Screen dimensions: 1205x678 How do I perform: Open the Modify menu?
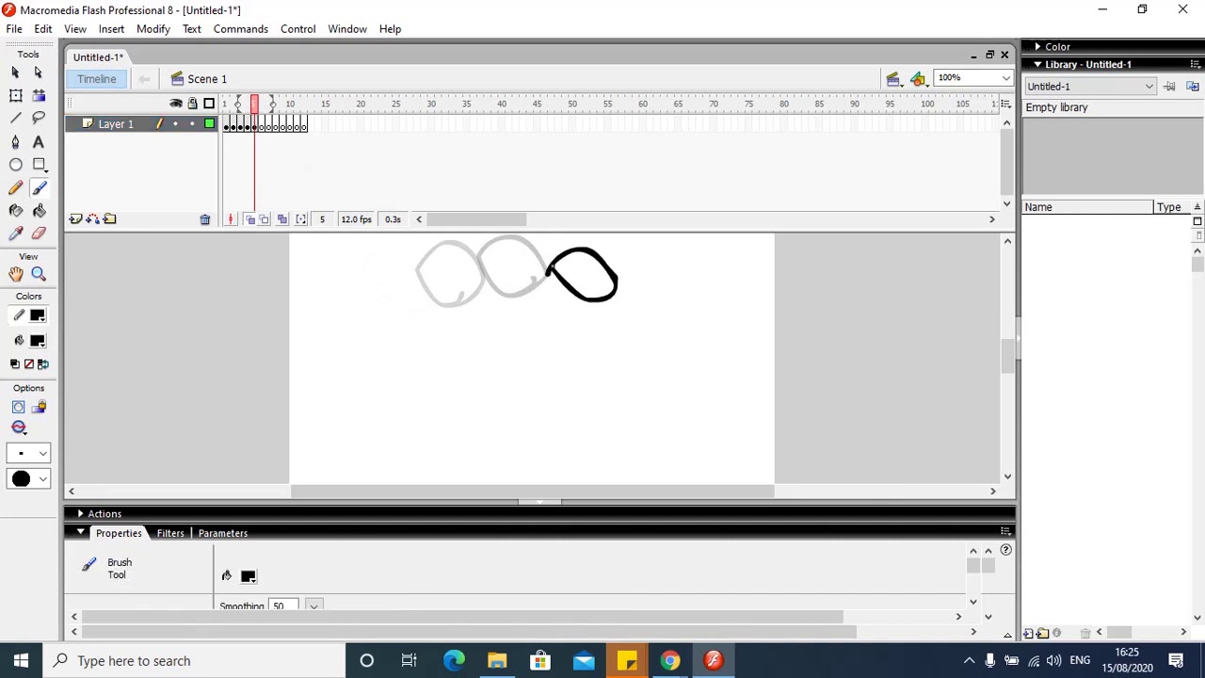click(x=153, y=29)
